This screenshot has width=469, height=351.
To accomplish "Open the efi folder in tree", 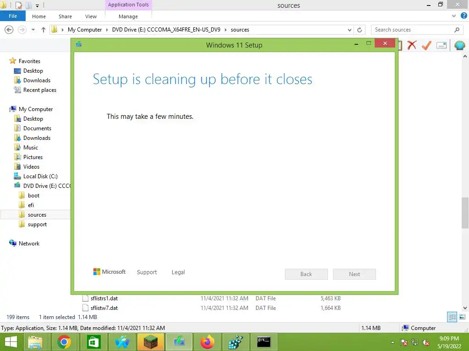I will click(31, 205).
